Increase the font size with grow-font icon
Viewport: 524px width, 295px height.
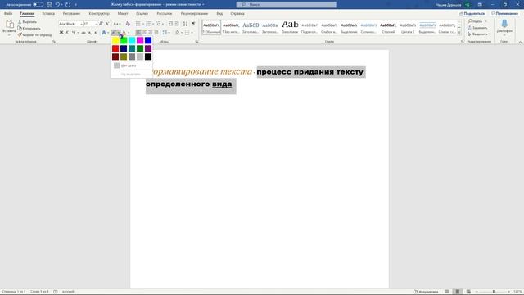point(101,24)
